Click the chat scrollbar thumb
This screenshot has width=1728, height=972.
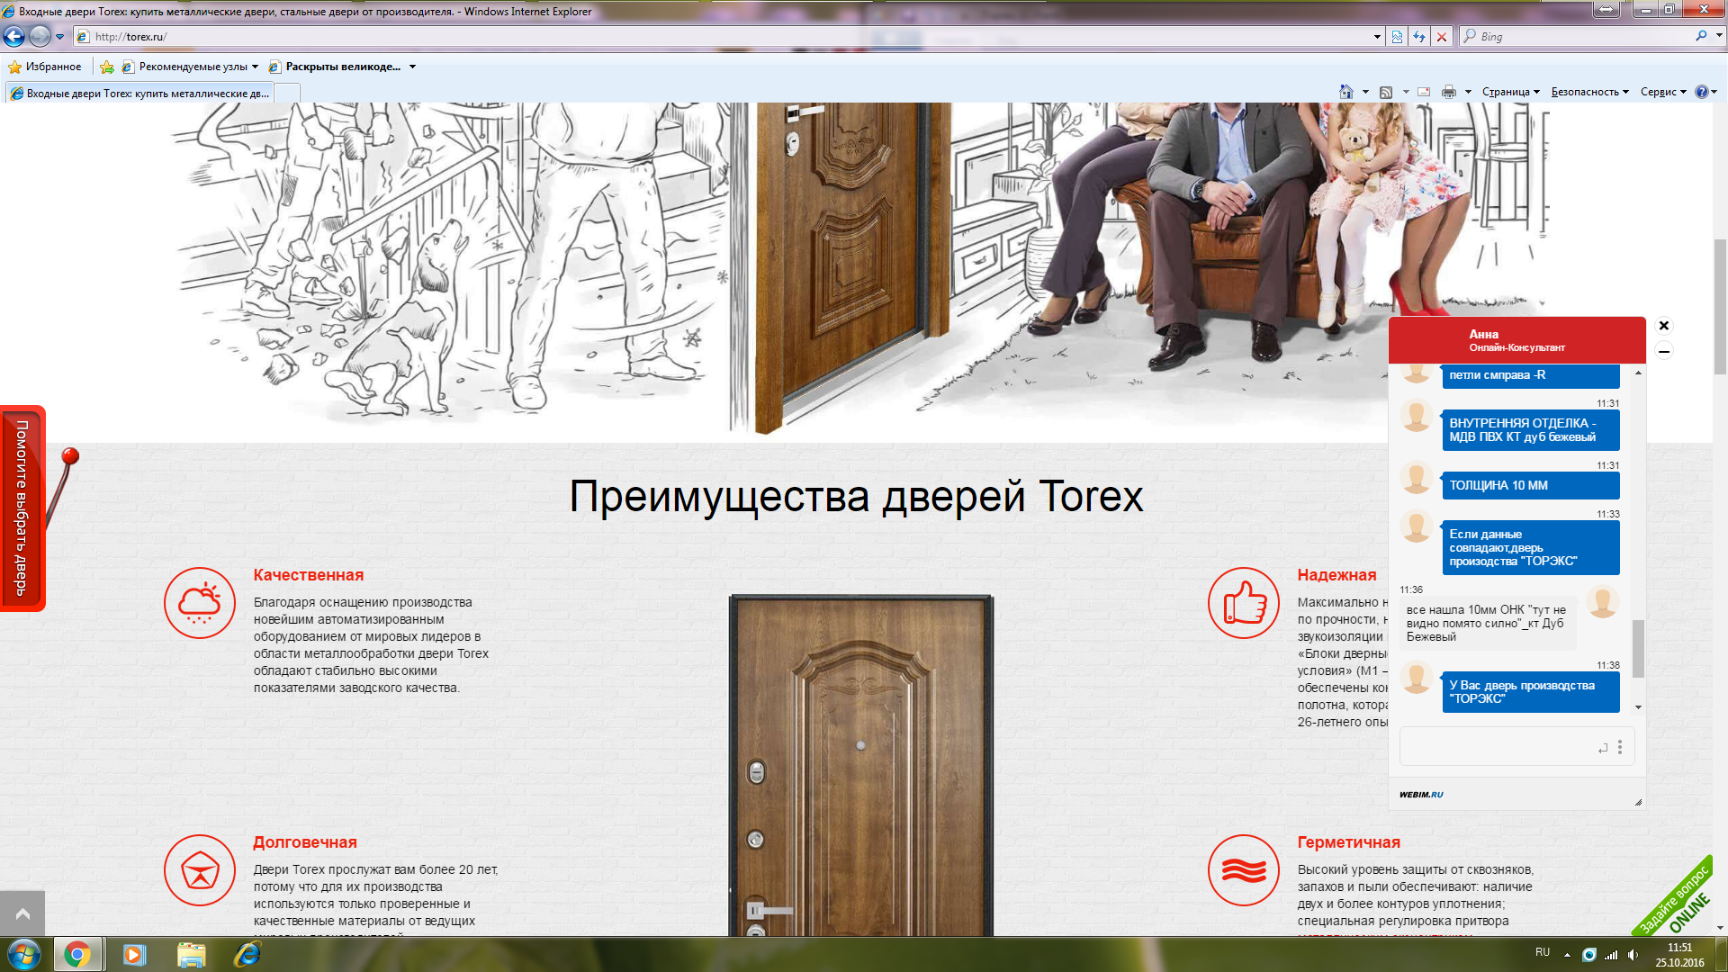[x=1638, y=648]
